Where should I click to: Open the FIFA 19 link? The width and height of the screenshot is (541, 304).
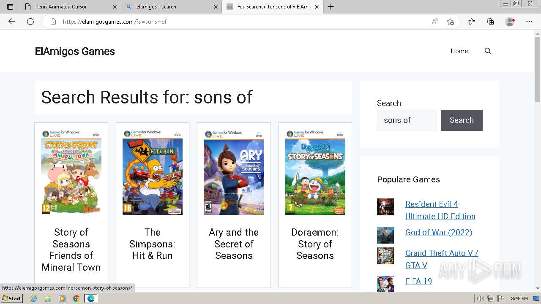(418, 281)
